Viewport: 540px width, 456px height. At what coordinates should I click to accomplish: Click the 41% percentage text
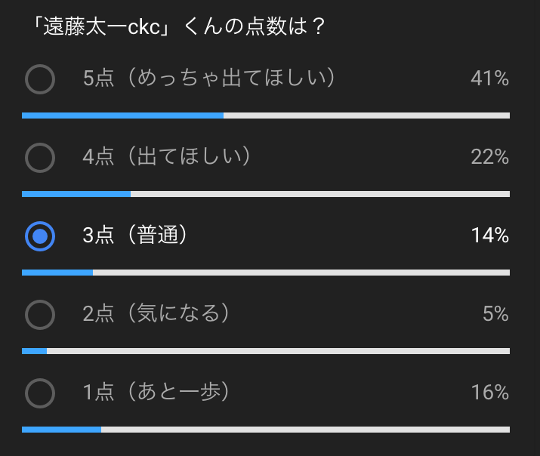coord(489,78)
